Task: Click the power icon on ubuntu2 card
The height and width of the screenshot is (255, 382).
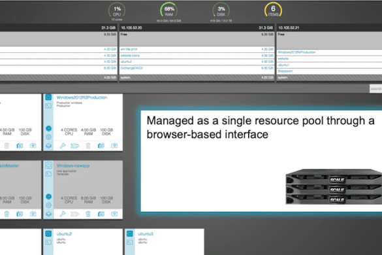Action: (48, 233)
